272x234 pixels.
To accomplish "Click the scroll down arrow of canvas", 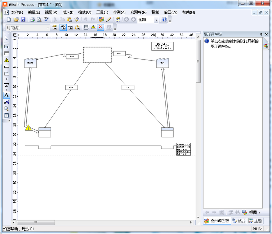I will point(198,217).
